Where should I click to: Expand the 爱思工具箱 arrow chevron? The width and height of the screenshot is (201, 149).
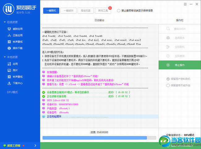click(35, 146)
